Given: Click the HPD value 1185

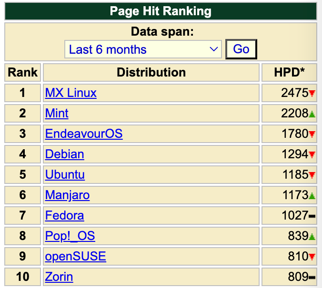Looking at the screenshot, I should (x=295, y=174).
